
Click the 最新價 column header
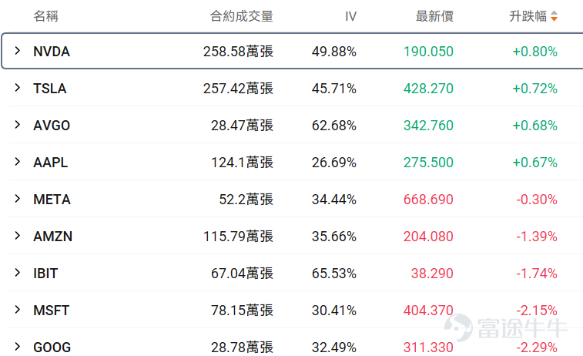tap(434, 16)
